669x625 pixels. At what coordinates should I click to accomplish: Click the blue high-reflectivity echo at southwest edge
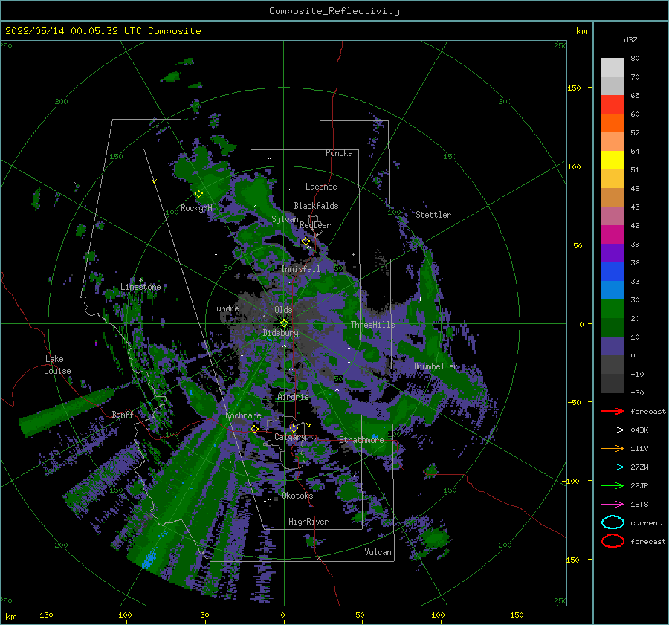tap(149, 560)
